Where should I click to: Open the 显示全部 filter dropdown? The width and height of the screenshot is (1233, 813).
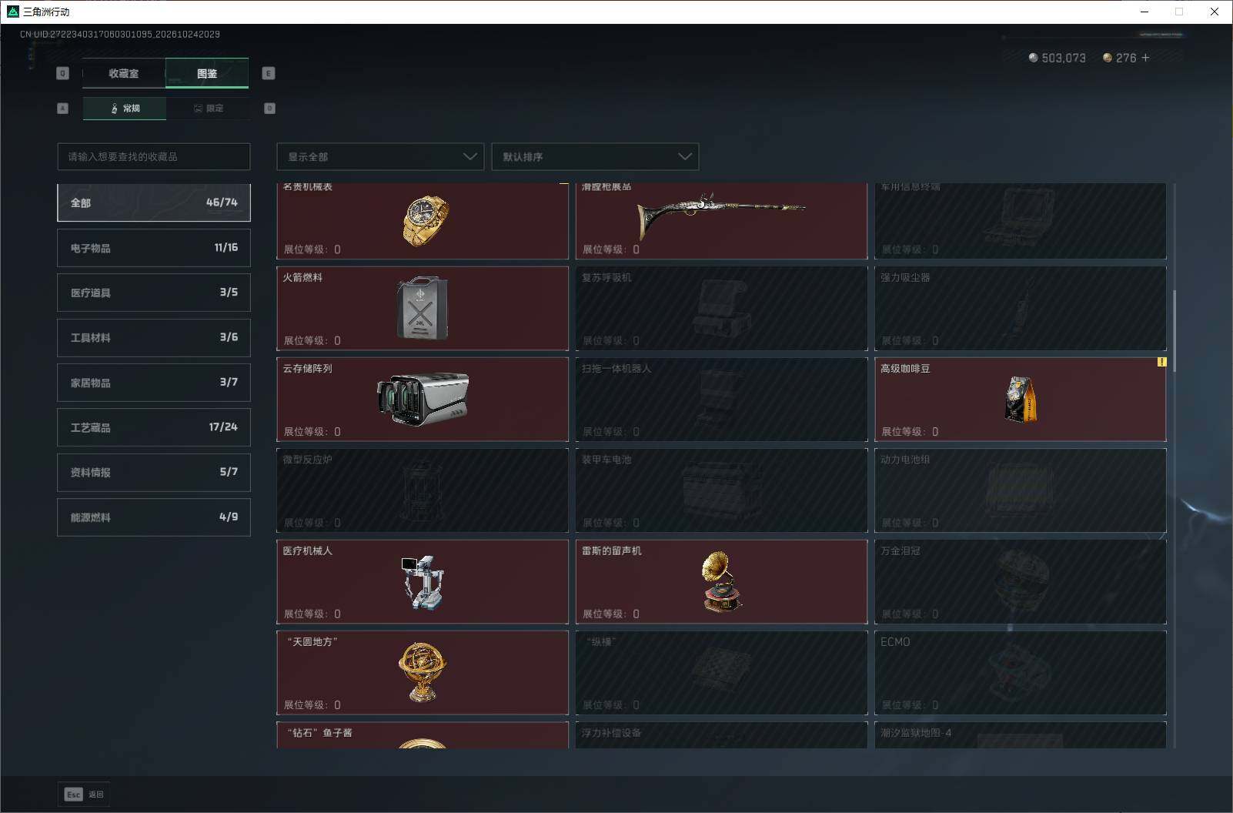(380, 156)
